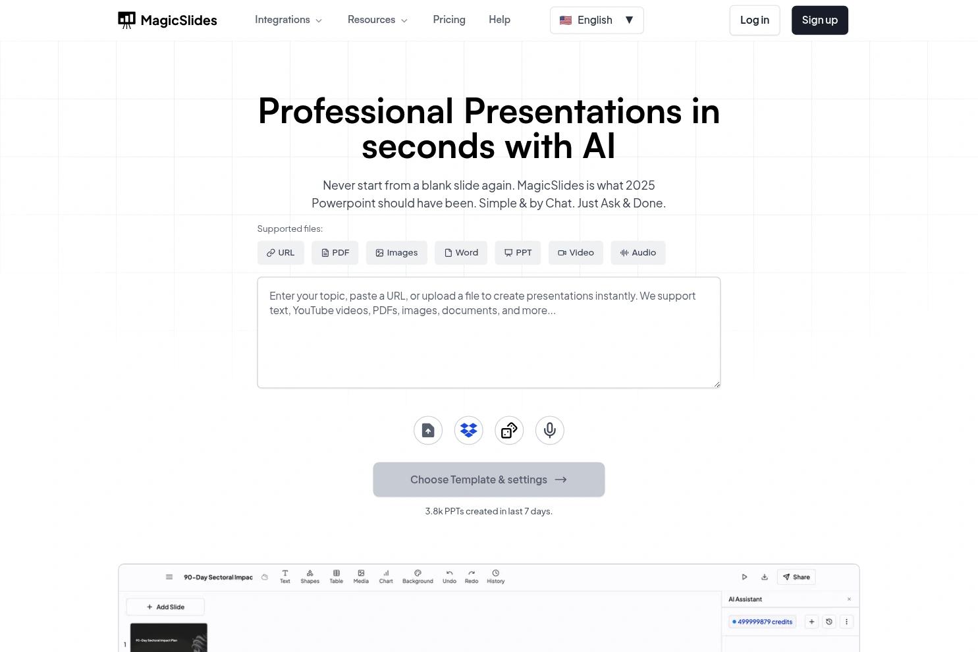The image size is (978, 652).
Task: Toggle the PDF supported file type
Action: pos(335,252)
